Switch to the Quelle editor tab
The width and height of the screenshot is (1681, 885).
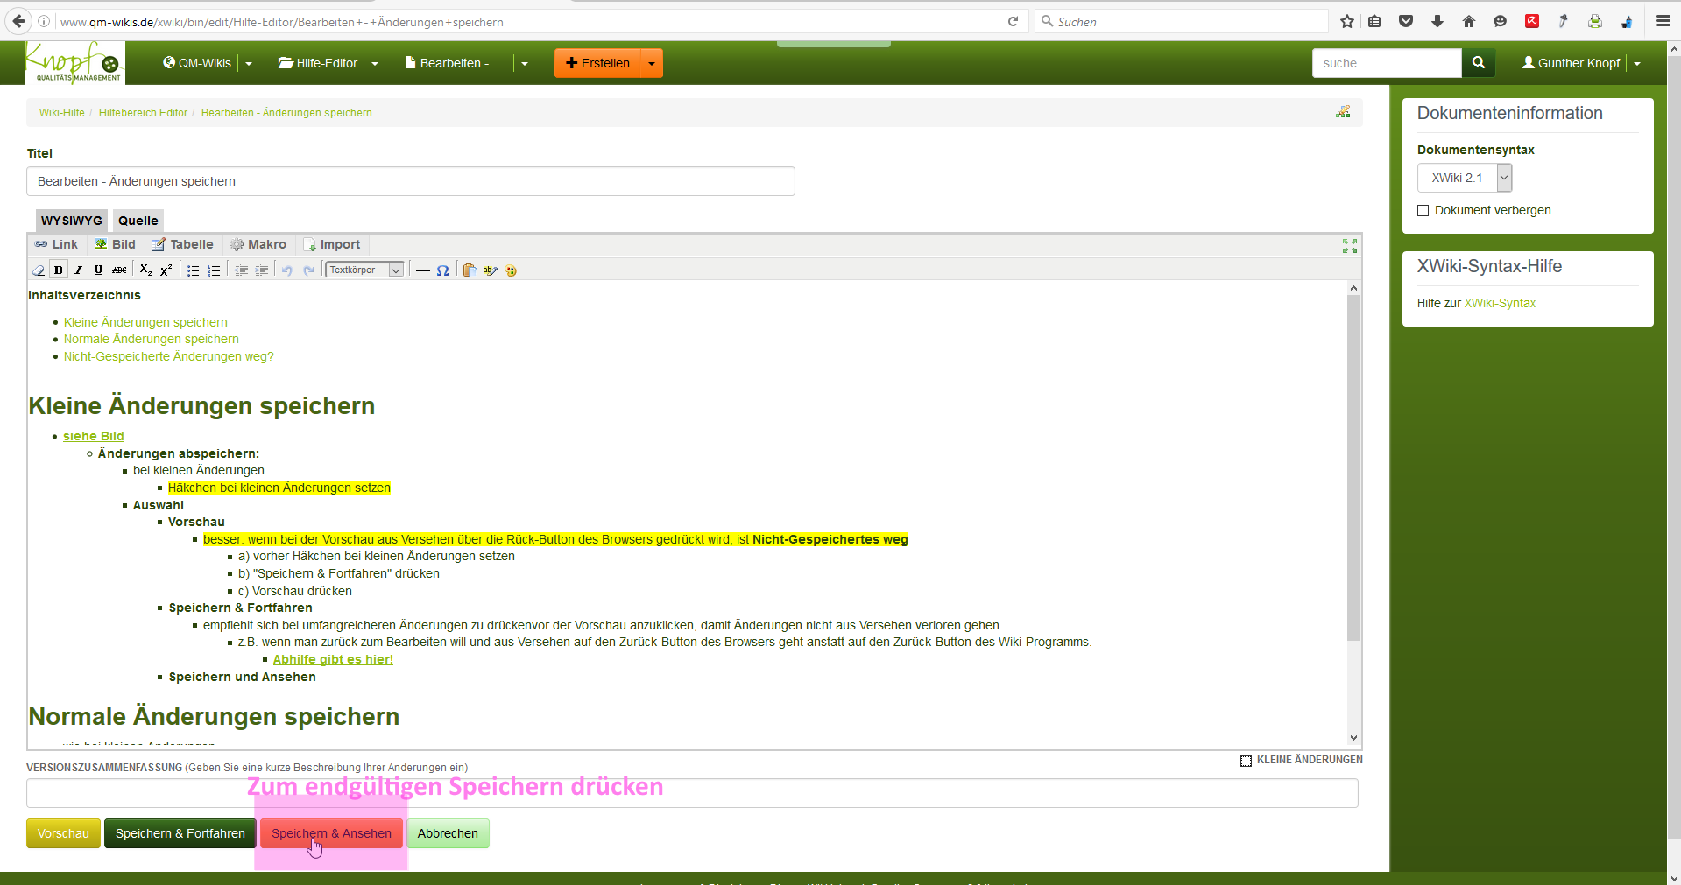[138, 221]
